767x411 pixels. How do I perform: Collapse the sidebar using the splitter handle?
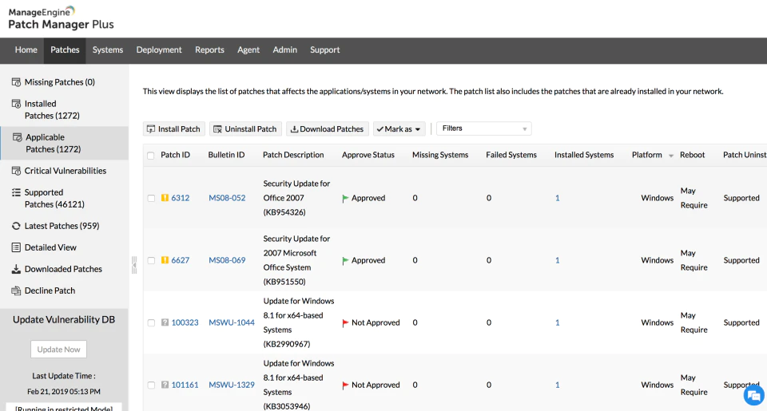coord(134,265)
